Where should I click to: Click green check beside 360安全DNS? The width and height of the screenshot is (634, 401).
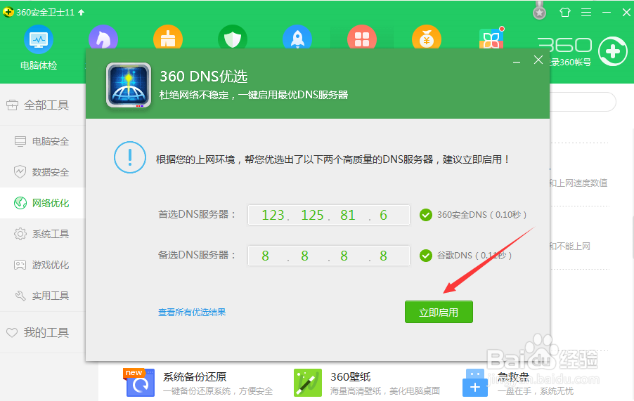click(425, 215)
